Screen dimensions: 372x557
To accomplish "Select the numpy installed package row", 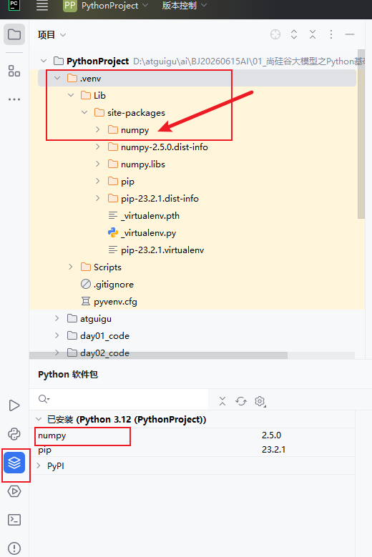I will [x=195, y=435].
